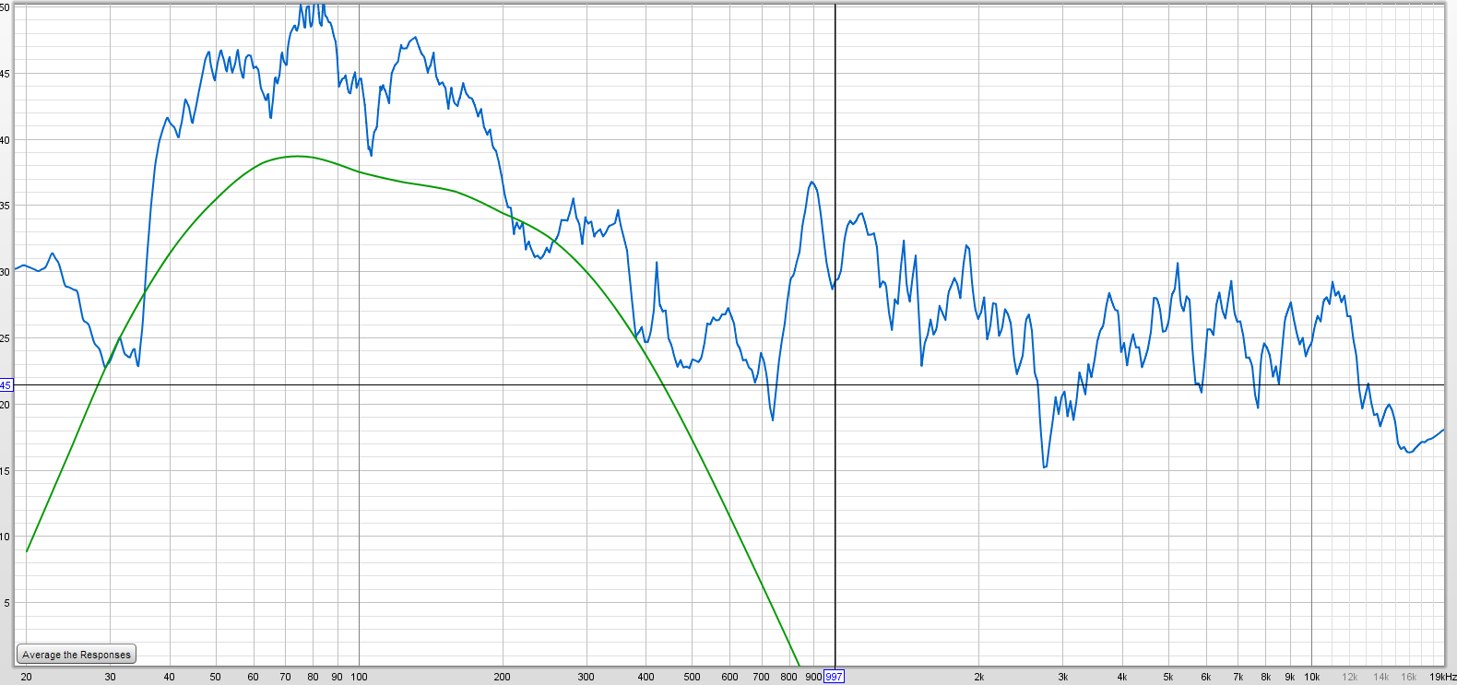Click the 35 label on level axis
The height and width of the screenshot is (685, 1457).
(5, 207)
